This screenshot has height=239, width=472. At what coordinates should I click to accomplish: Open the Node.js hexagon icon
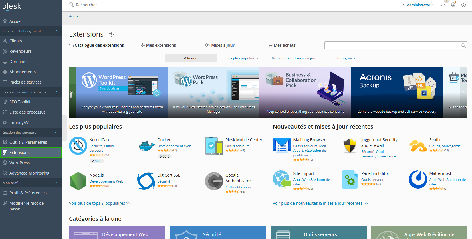point(78,181)
